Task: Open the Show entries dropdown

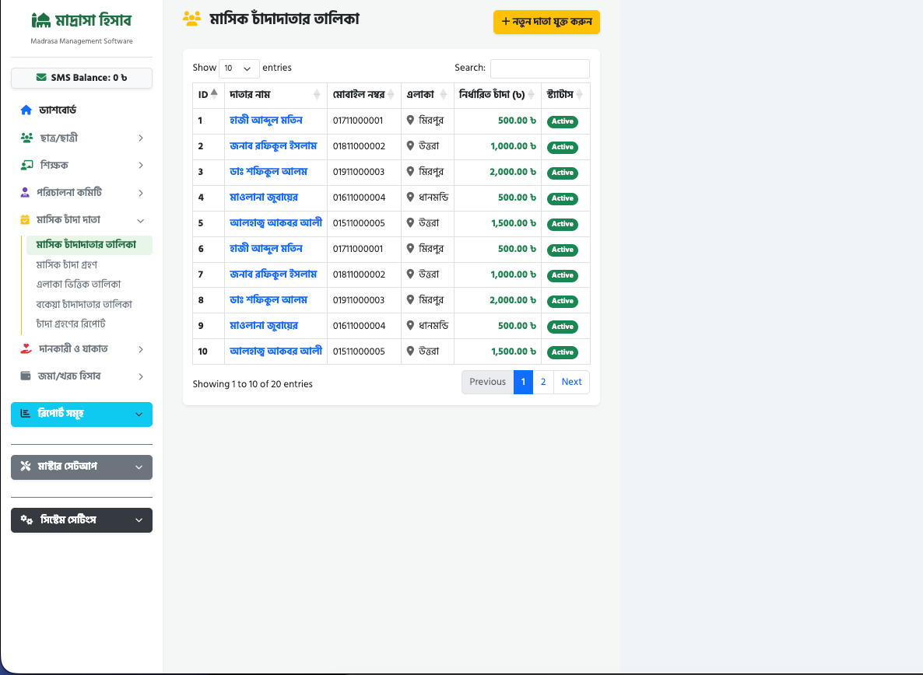Action: (239, 68)
